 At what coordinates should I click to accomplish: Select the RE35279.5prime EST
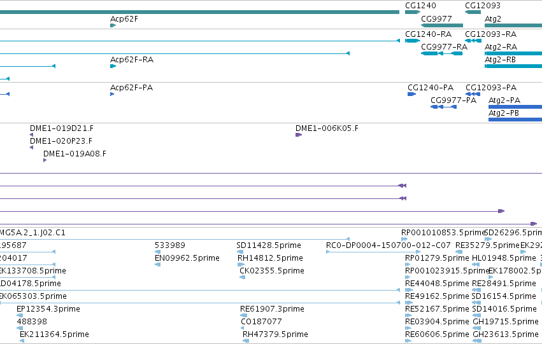(x=459, y=252)
